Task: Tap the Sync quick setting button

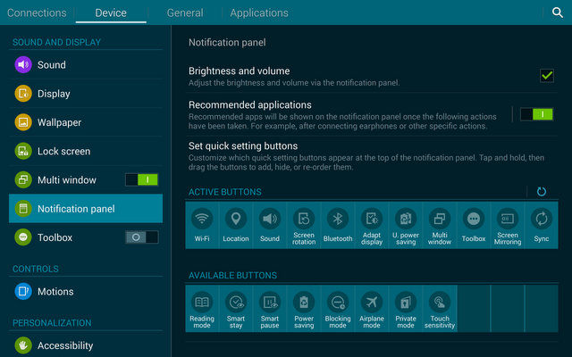Action: tap(542, 225)
